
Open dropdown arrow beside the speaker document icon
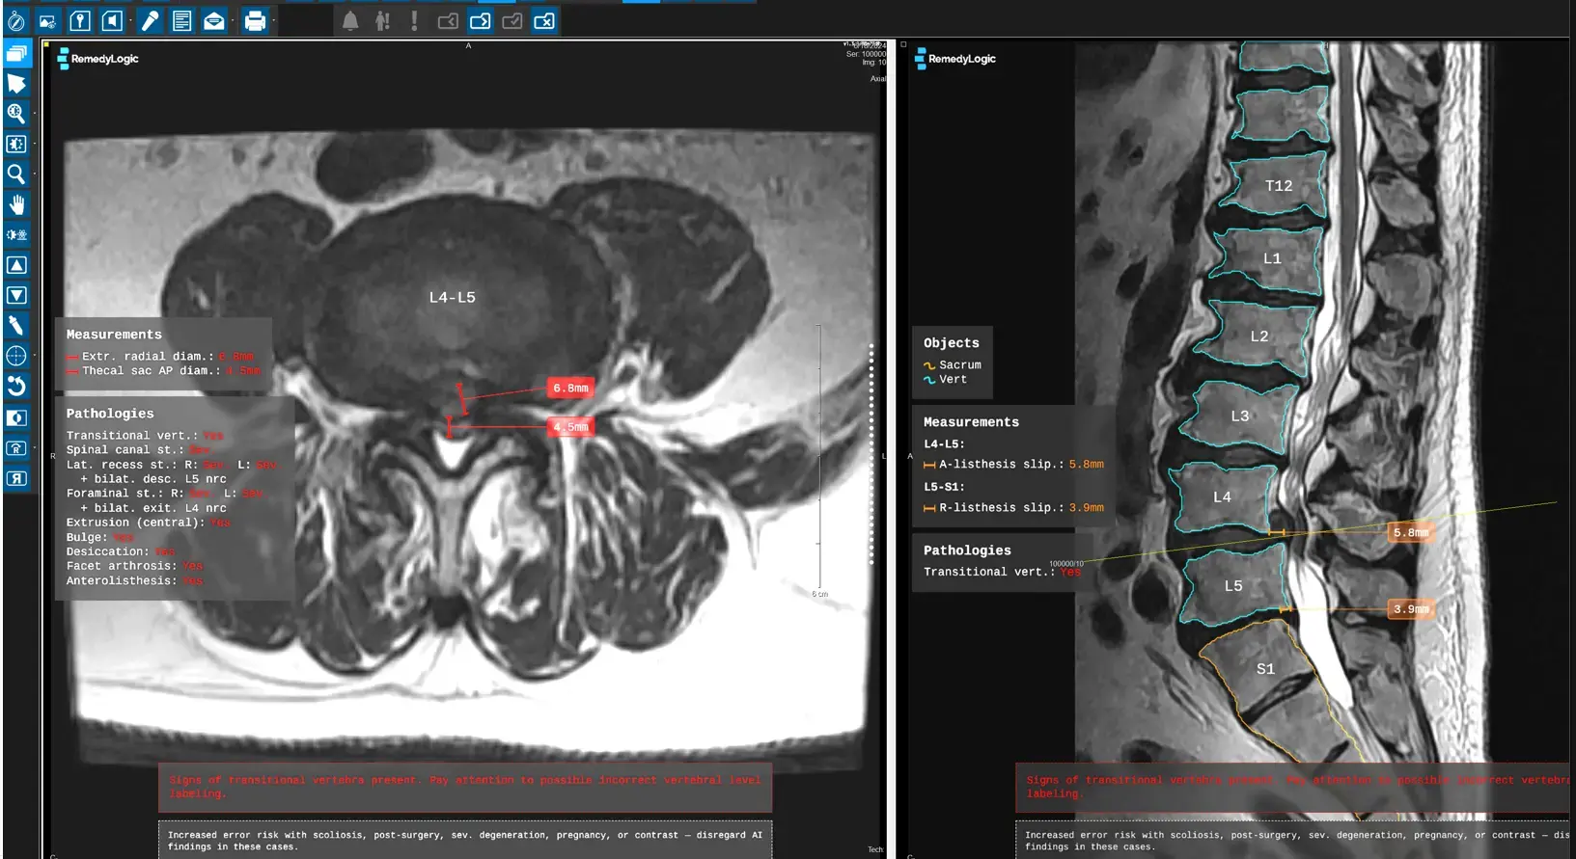[129, 21]
